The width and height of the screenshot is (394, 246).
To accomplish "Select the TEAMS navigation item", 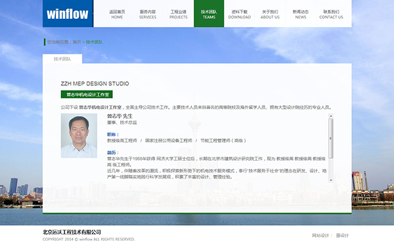I will point(209,14).
